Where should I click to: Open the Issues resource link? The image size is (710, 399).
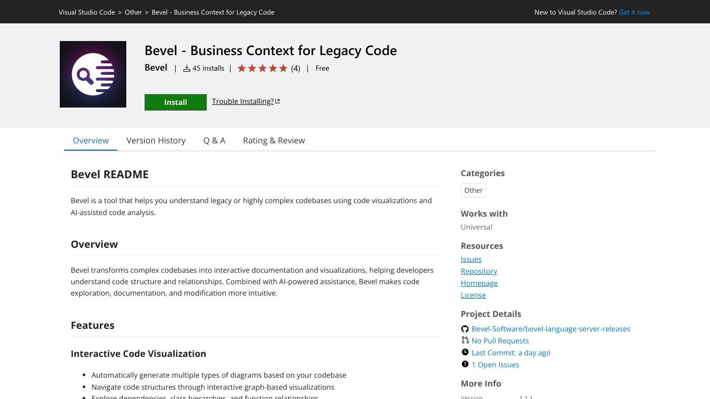(471, 259)
